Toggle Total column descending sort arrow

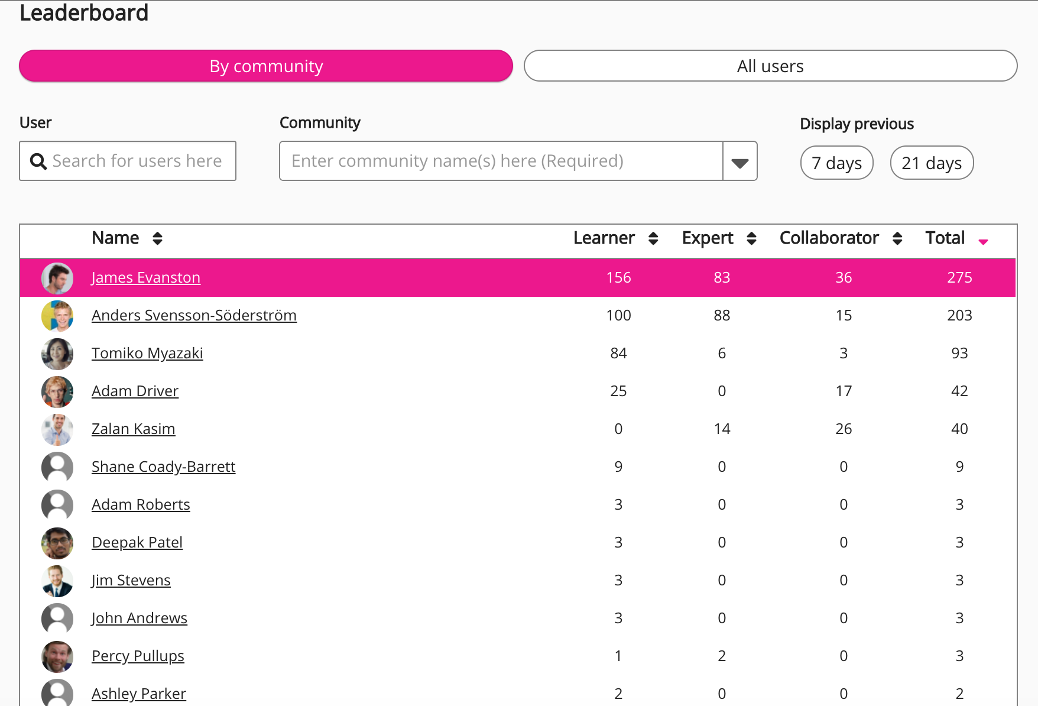983,241
